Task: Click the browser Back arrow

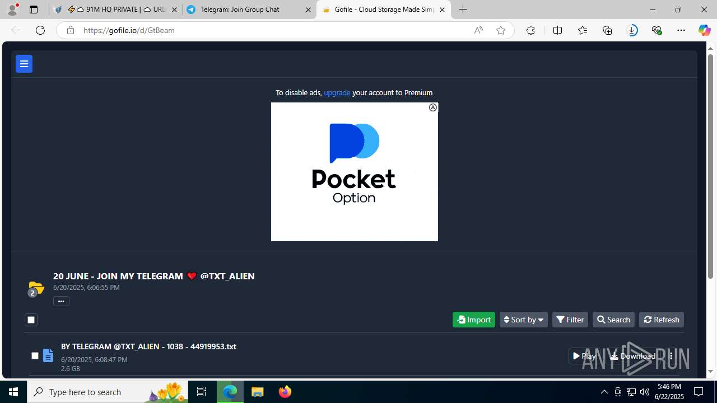Action: coord(16,30)
